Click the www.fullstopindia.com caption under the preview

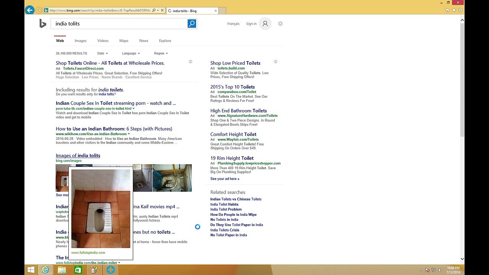pos(88,252)
